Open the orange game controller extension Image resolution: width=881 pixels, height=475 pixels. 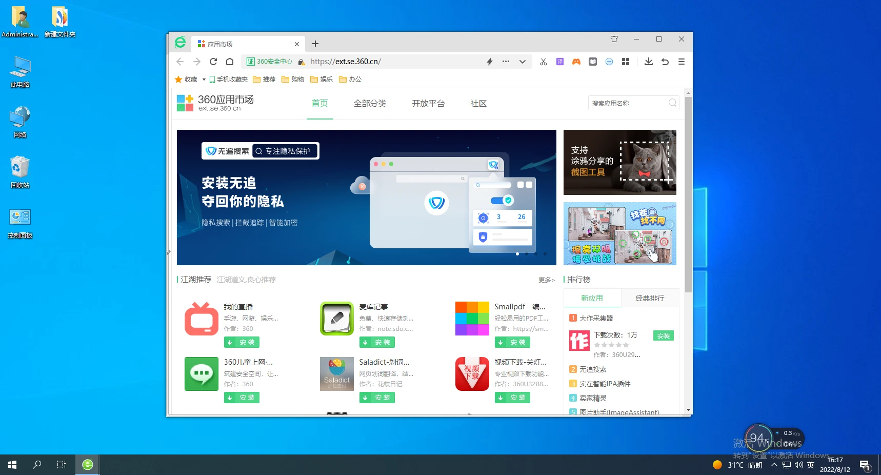[x=576, y=62]
